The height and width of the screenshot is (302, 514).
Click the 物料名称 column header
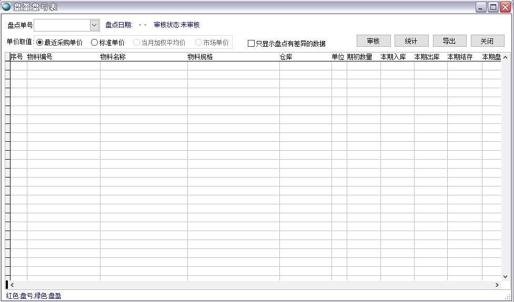pos(143,57)
